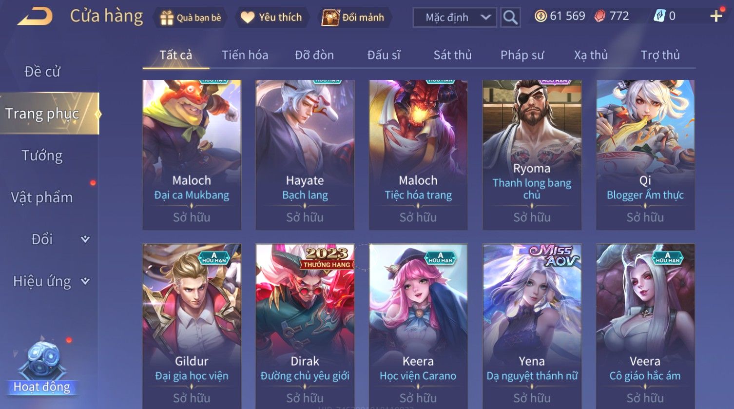Select the Yena Dạ nguyệt thánh nữ card
Screen dimensions: 734x409
[532, 326]
